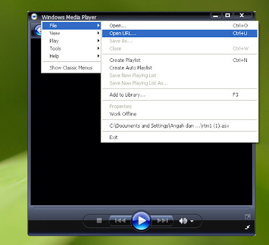Skip to next track button
Viewport: 269px width, 245px height.
pyautogui.click(x=162, y=221)
